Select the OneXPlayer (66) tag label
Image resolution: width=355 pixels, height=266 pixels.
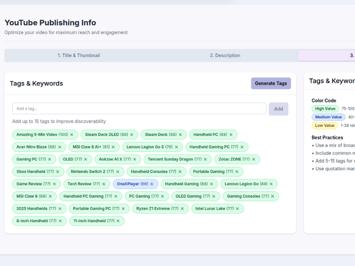click(x=132, y=184)
